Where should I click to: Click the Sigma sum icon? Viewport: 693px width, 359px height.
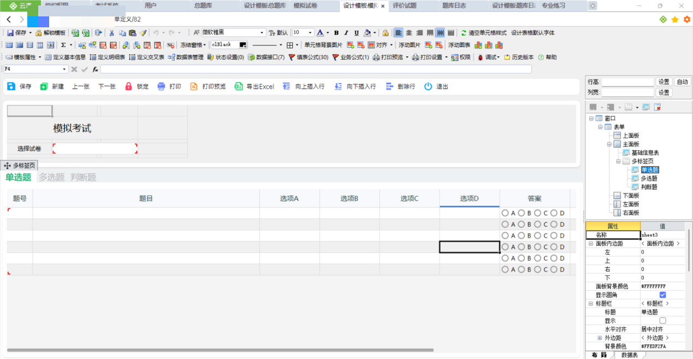63,45
